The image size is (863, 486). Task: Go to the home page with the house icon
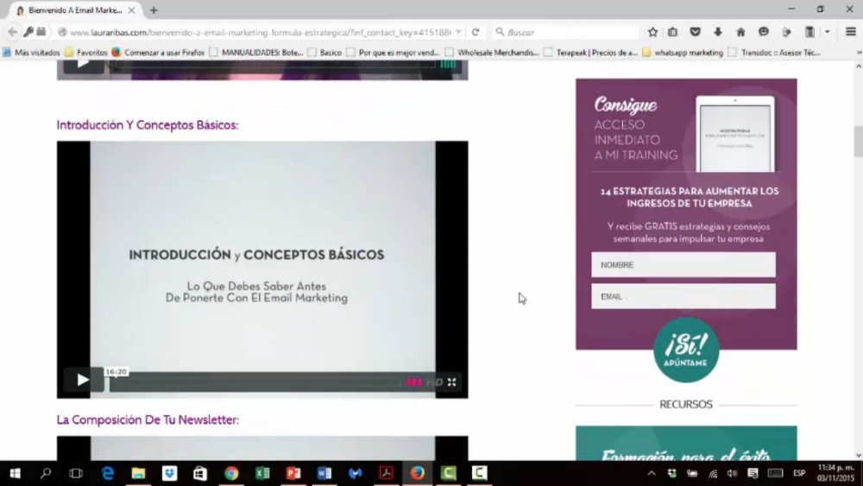point(740,33)
